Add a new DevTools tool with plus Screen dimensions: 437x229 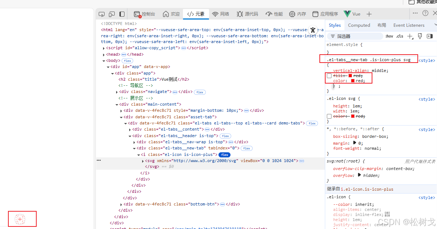pyautogui.click(x=369, y=14)
